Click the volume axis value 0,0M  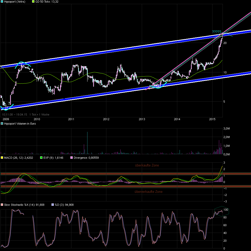pyautogui.click(x=227, y=155)
